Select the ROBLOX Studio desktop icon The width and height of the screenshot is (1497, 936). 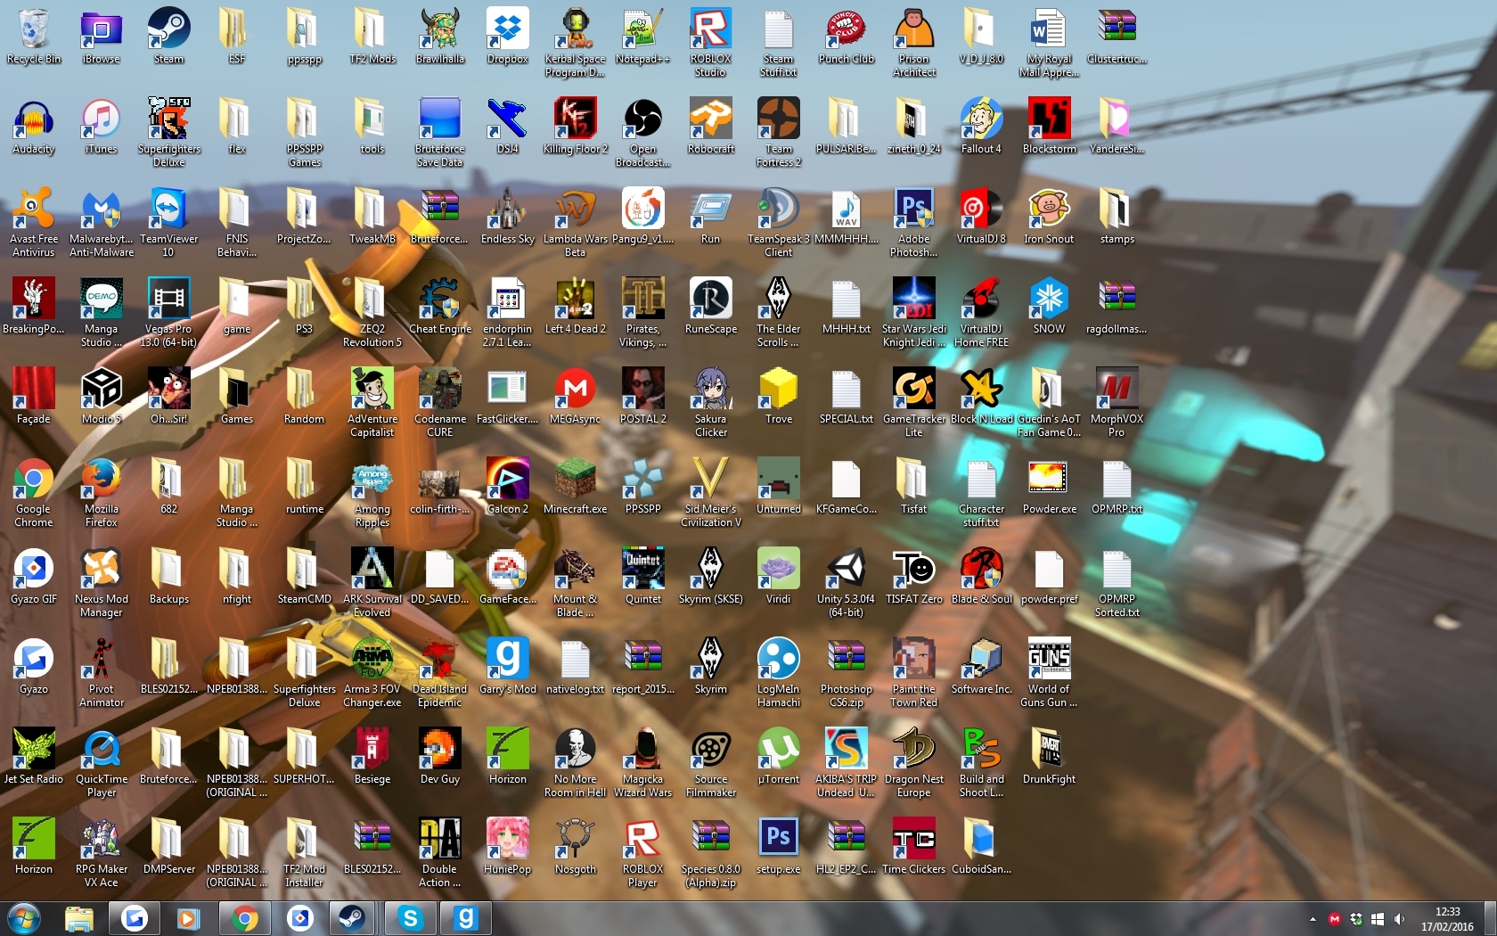coord(711,43)
